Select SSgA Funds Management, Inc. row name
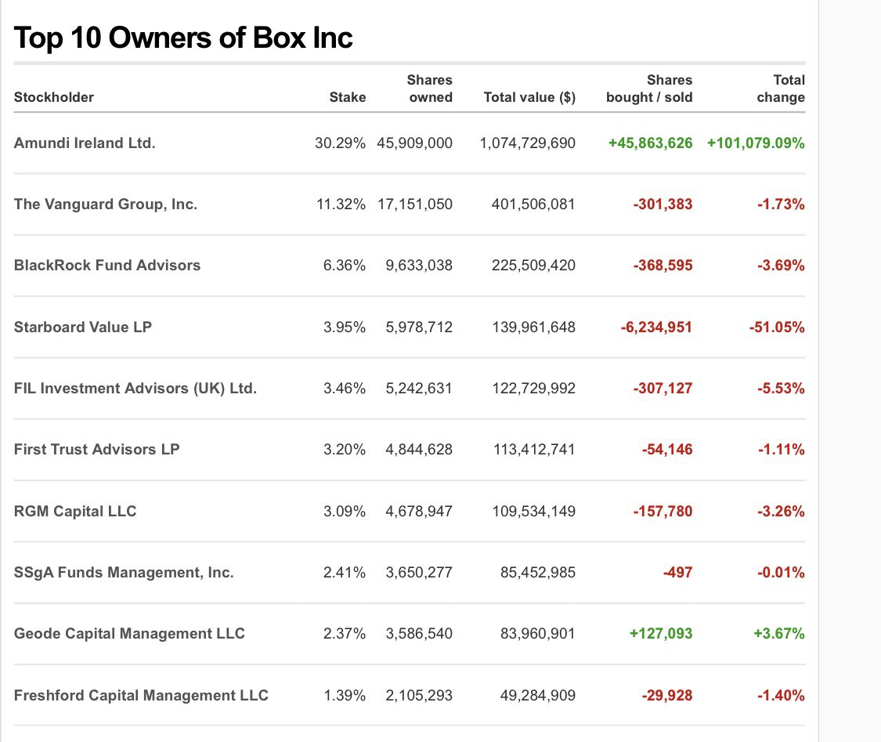Image resolution: width=881 pixels, height=742 pixels. [124, 573]
